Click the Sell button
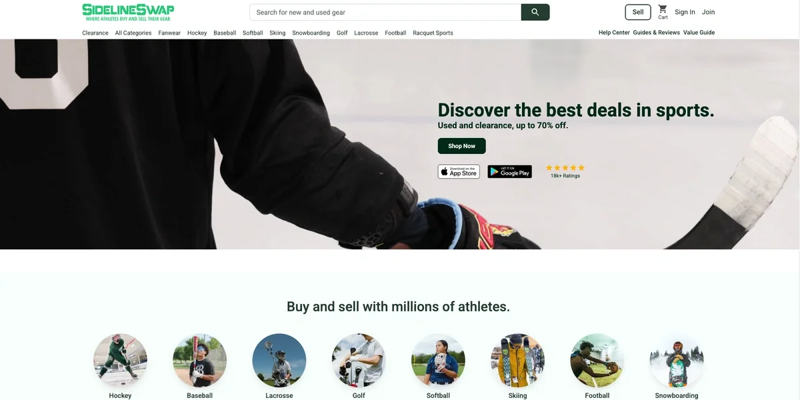The height and width of the screenshot is (400, 800). coord(638,12)
